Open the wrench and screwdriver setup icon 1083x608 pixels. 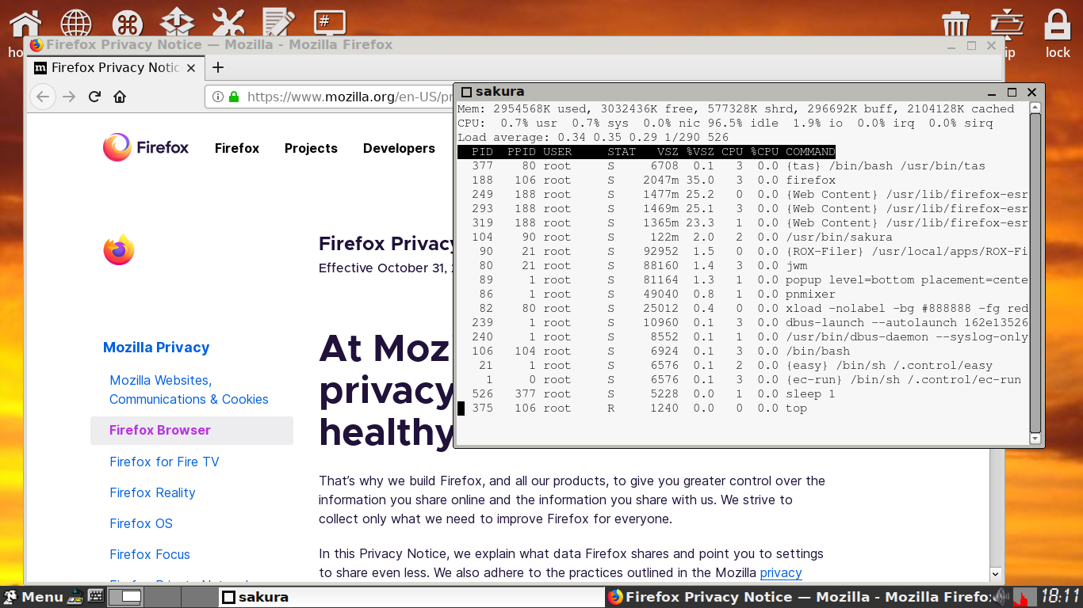click(228, 24)
